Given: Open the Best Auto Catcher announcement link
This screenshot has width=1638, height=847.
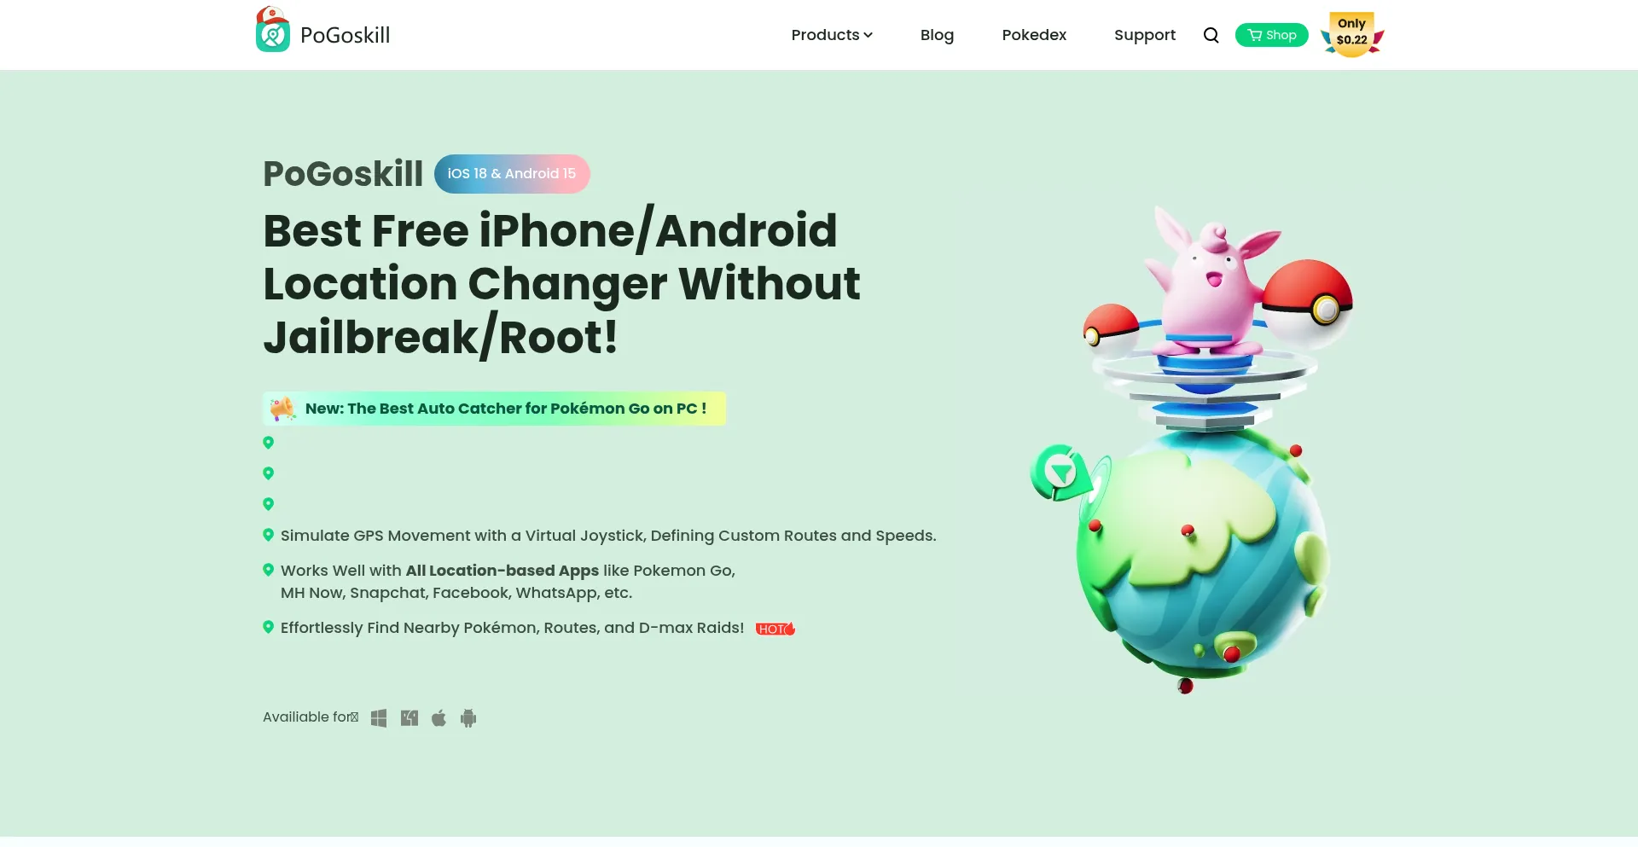Looking at the screenshot, I should [506, 409].
